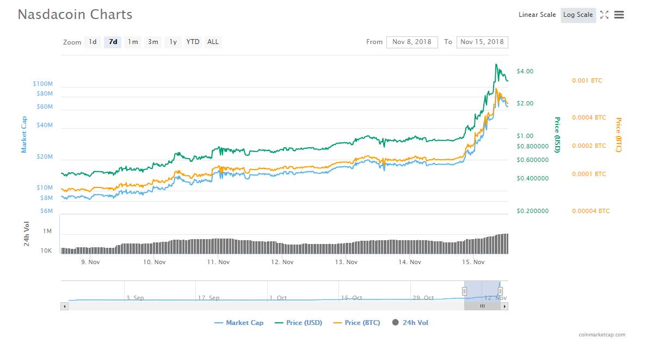Screen dimensions: 646x344
Task: Click the 1. Oct navigator label
Action: 278,298
